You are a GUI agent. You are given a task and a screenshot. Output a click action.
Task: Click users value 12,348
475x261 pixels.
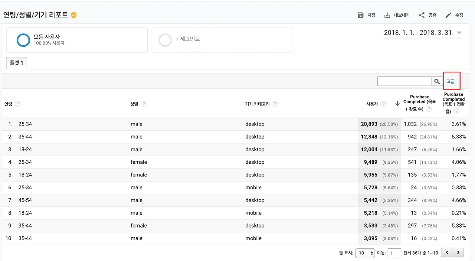369,137
